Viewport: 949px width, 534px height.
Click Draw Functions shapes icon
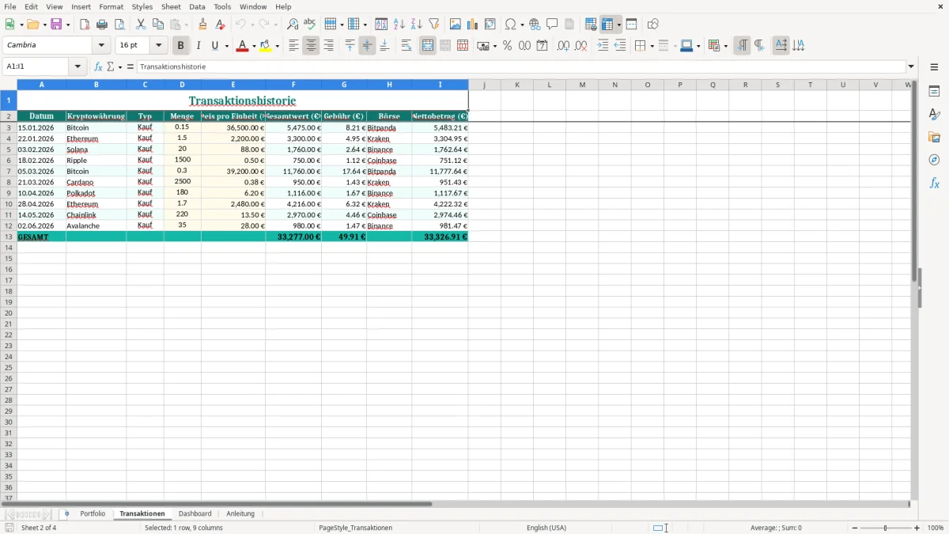653,25
